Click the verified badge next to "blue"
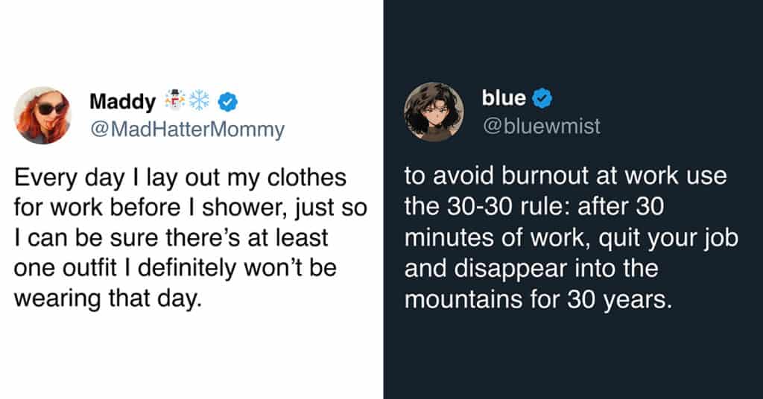This screenshot has width=763, height=399. pyautogui.click(x=542, y=98)
